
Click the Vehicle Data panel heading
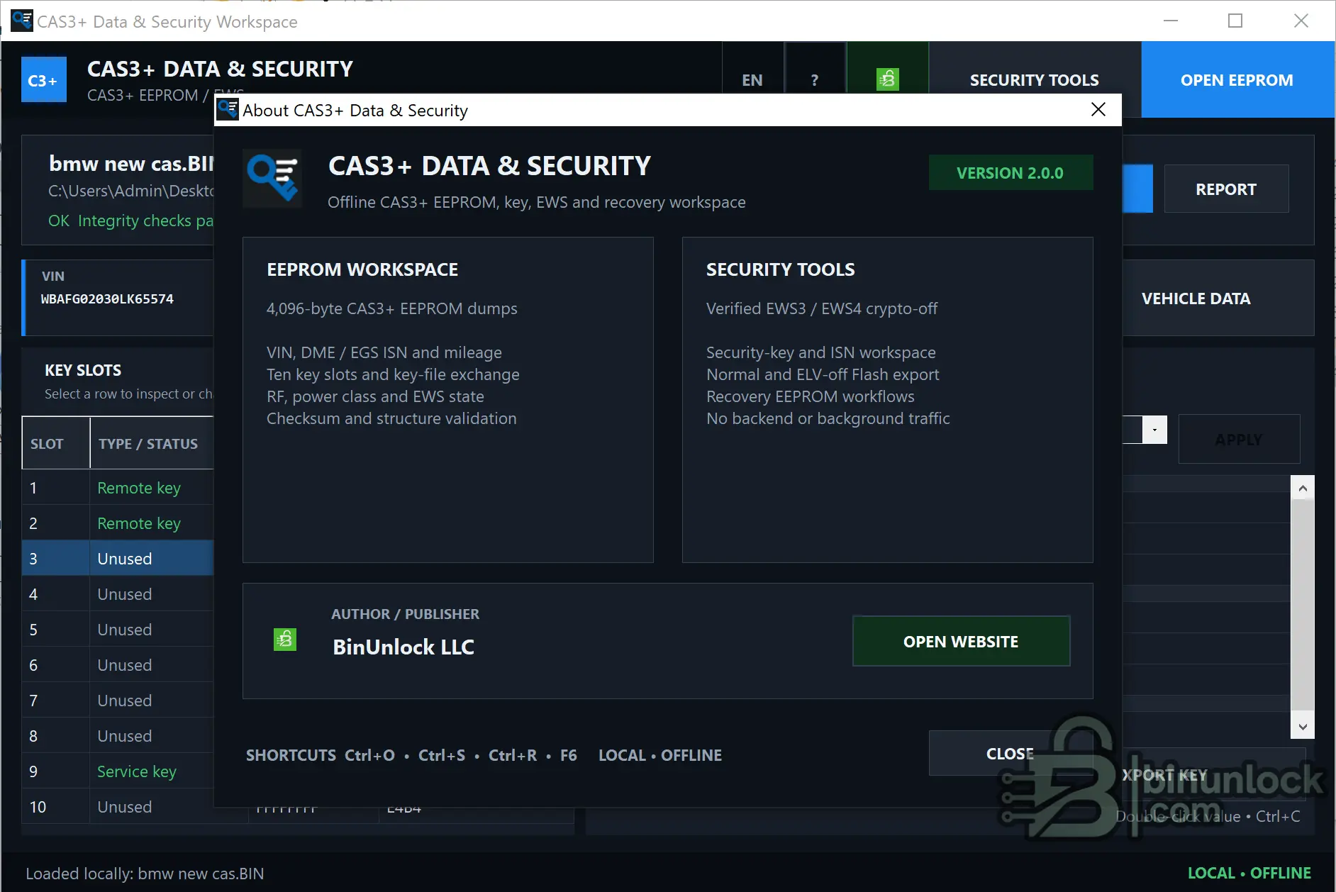1196,299
